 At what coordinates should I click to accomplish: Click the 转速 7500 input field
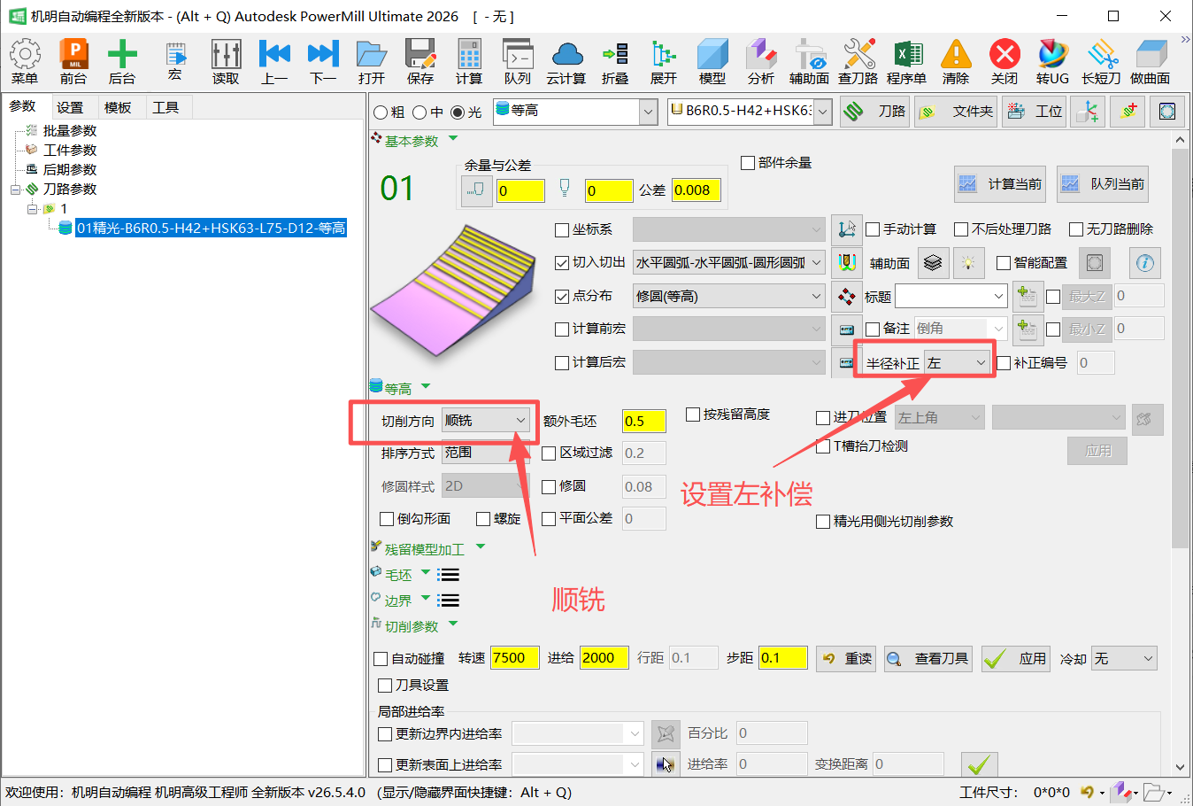(x=514, y=658)
